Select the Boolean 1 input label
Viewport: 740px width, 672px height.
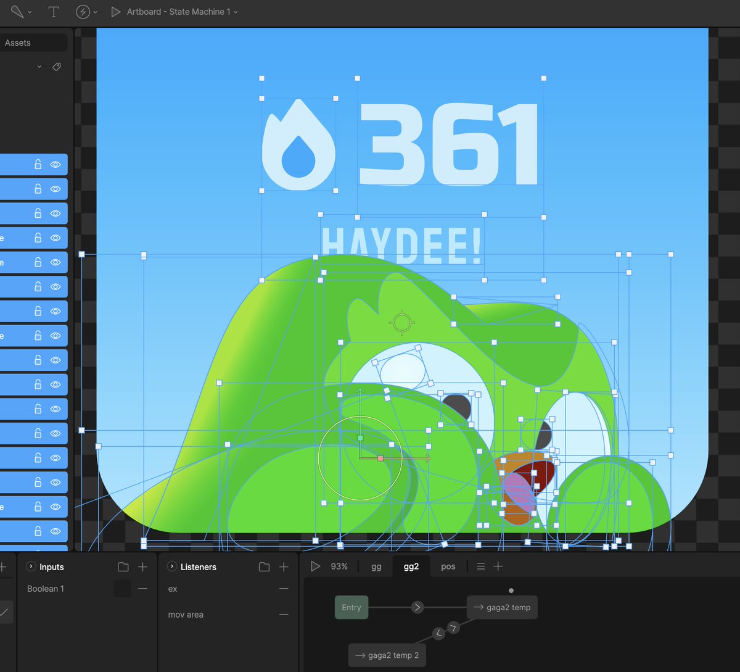coord(46,589)
